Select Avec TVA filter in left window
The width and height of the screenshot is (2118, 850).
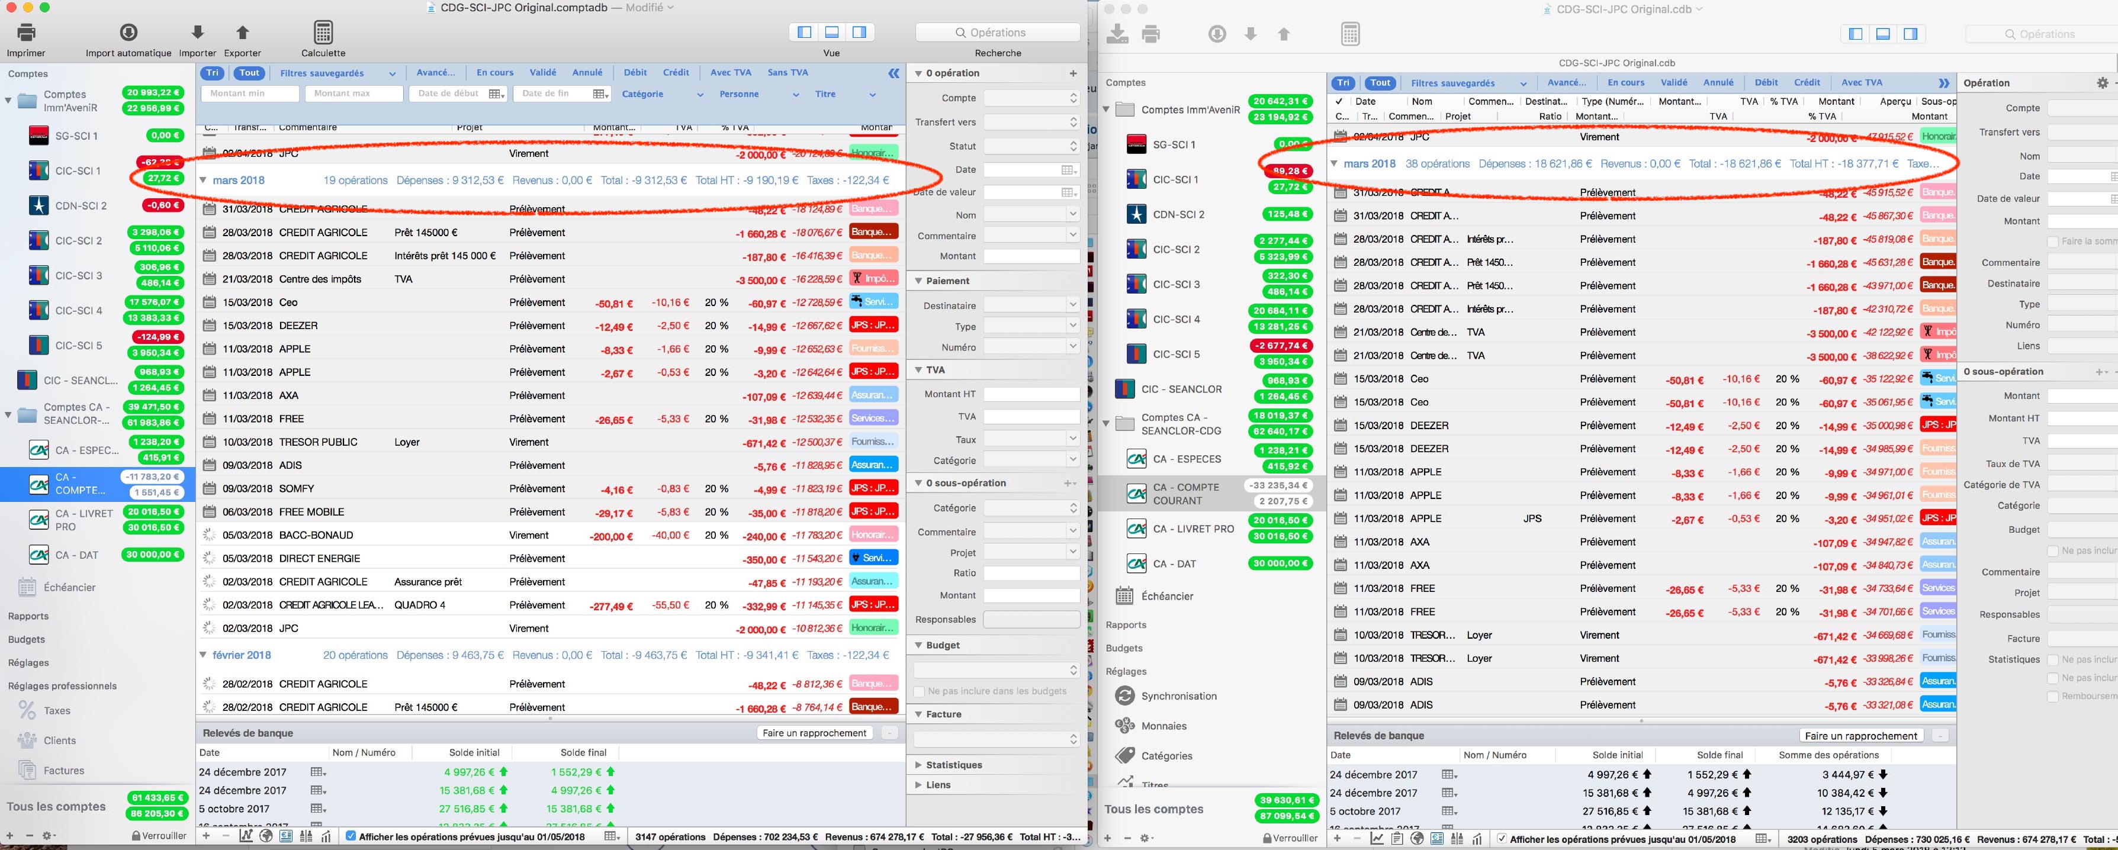point(731,72)
